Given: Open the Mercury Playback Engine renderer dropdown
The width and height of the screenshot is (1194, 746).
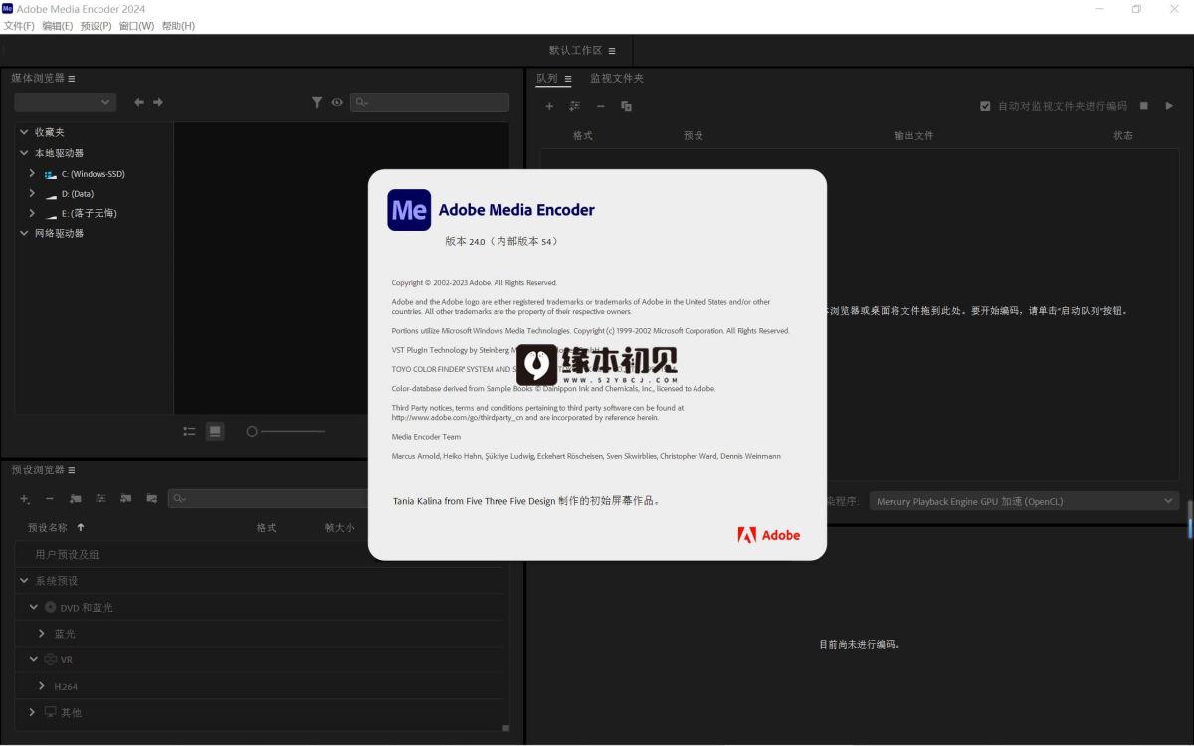Looking at the screenshot, I should [1024, 501].
